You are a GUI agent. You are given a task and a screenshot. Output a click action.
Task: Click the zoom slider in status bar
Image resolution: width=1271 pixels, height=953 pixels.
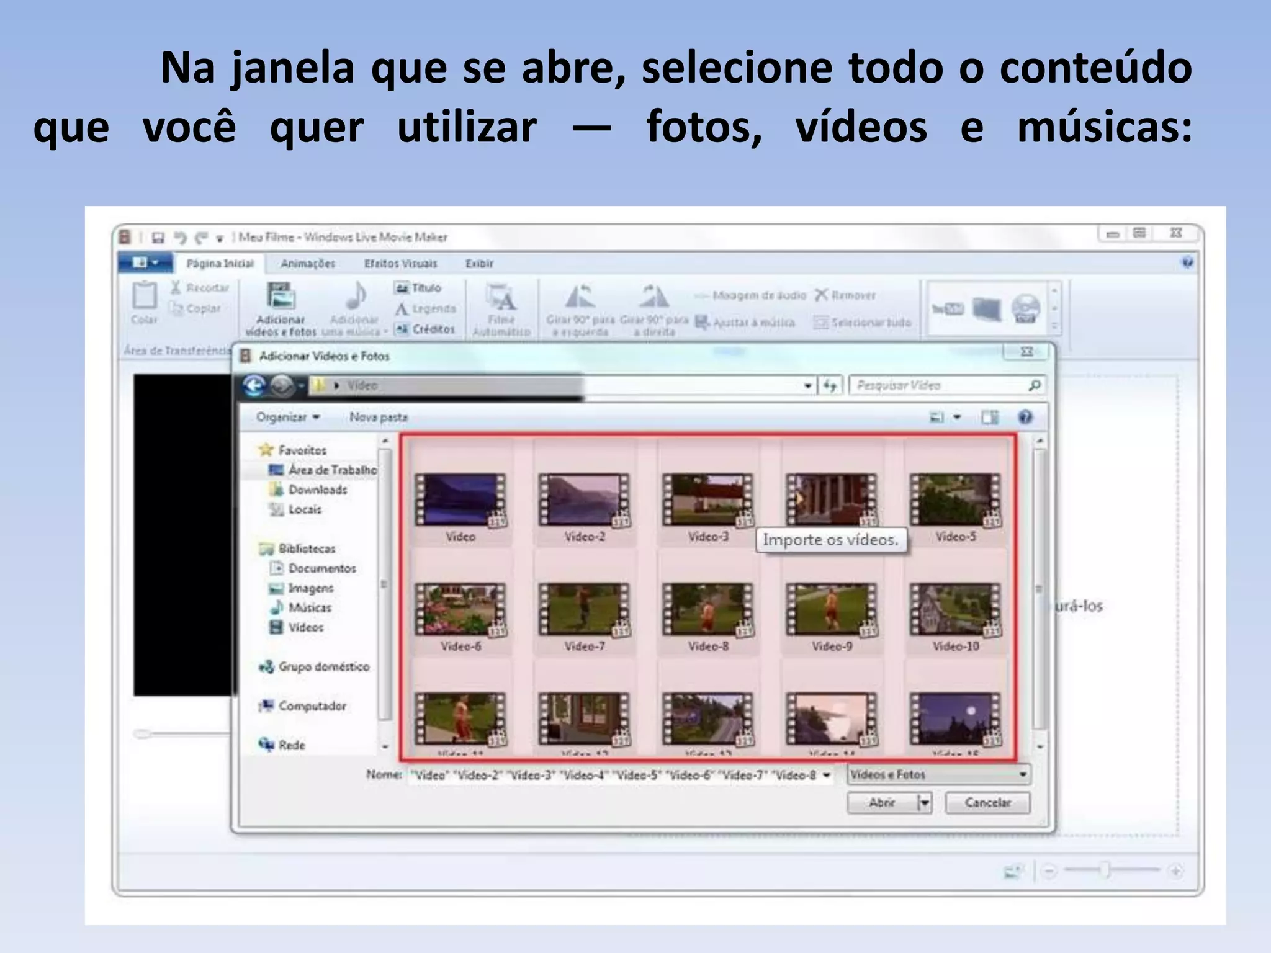[1105, 870]
